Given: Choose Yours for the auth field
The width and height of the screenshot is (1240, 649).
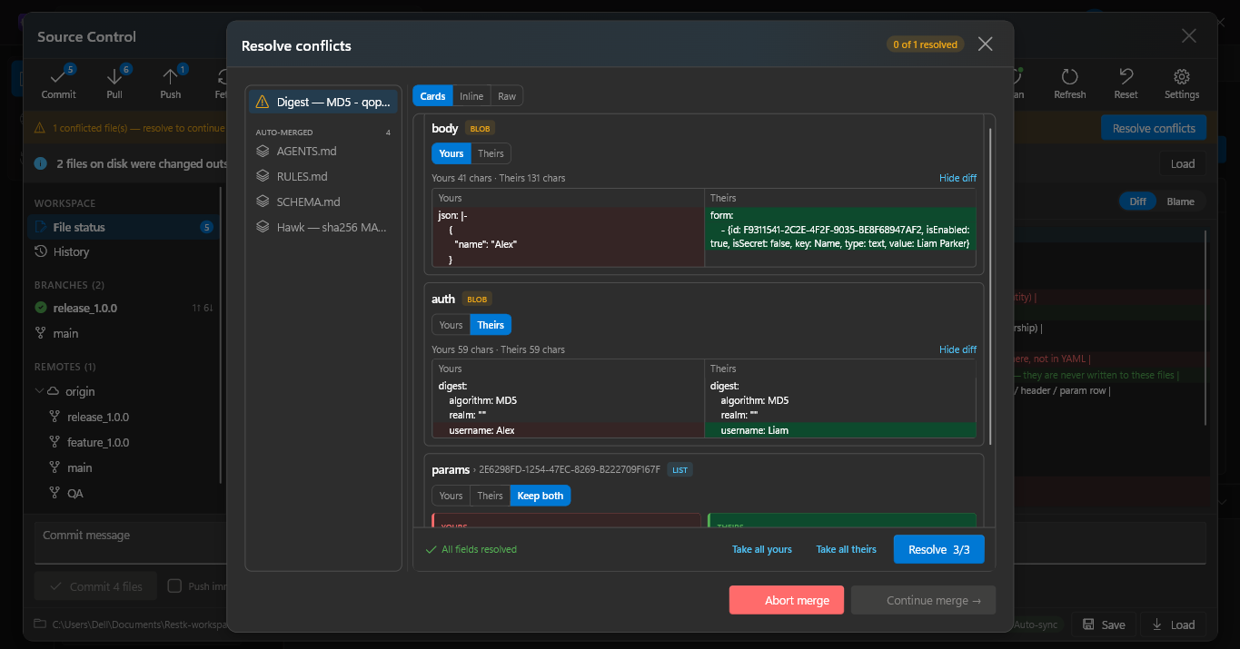Looking at the screenshot, I should (451, 324).
